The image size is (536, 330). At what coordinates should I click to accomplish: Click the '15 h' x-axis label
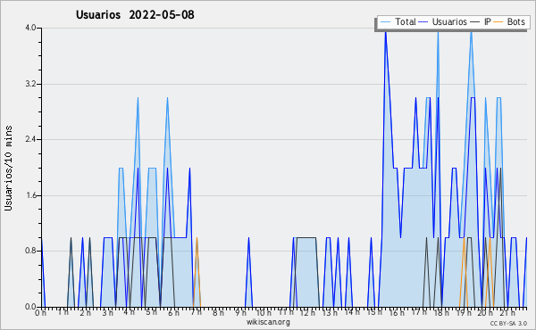coord(374,312)
